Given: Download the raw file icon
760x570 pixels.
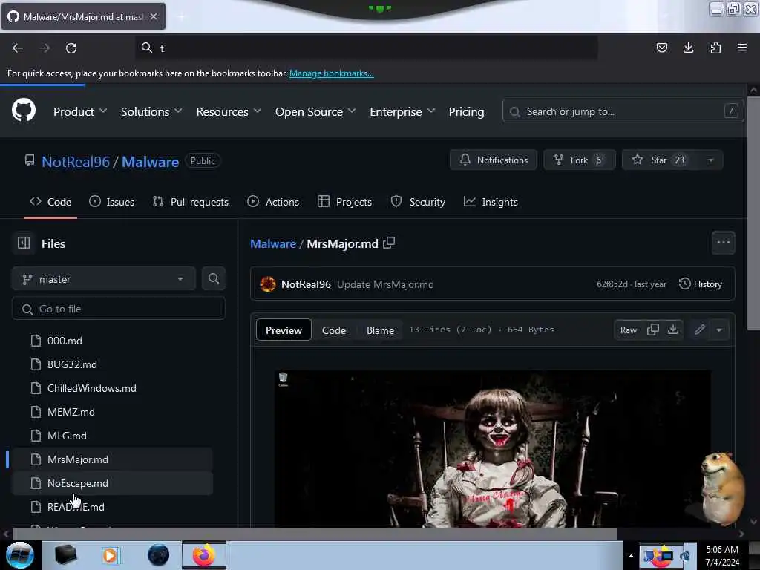Looking at the screenshot, I should 672,330.
